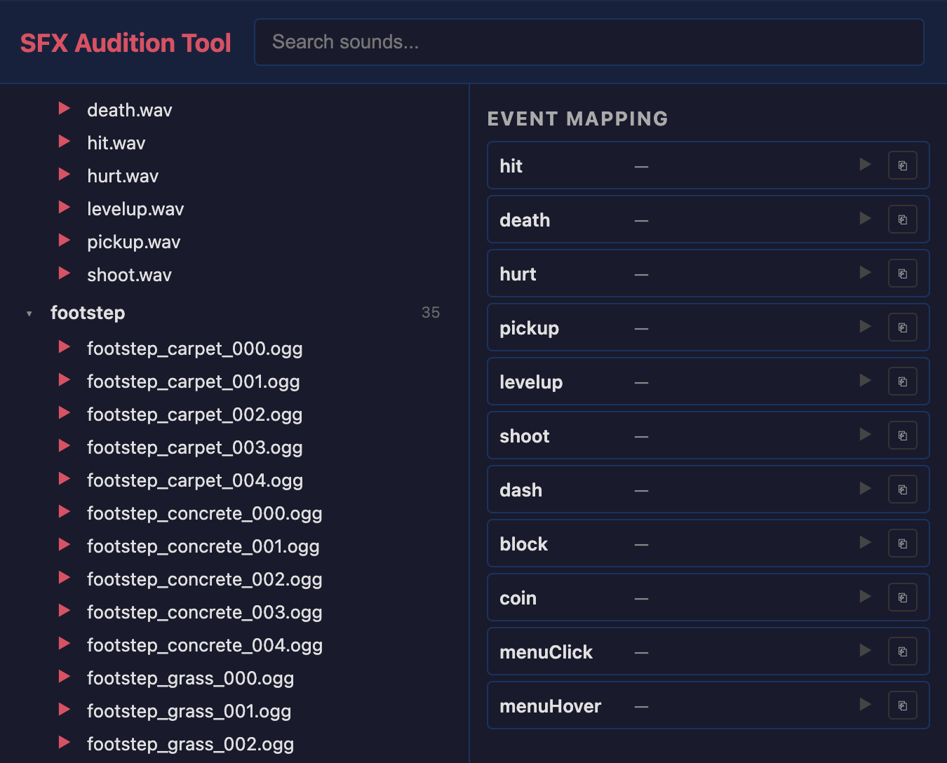Audition footstep_concrete_003.ogg
The width and height of the screenshot is (947, 763).
click(x=65, y=611)
